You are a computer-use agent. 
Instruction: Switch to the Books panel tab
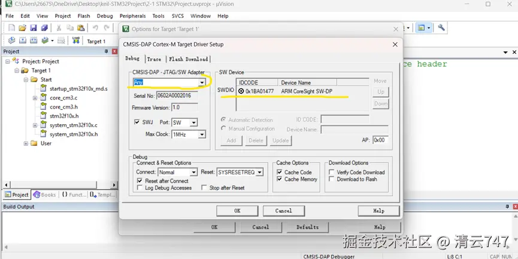pos(44,195)
